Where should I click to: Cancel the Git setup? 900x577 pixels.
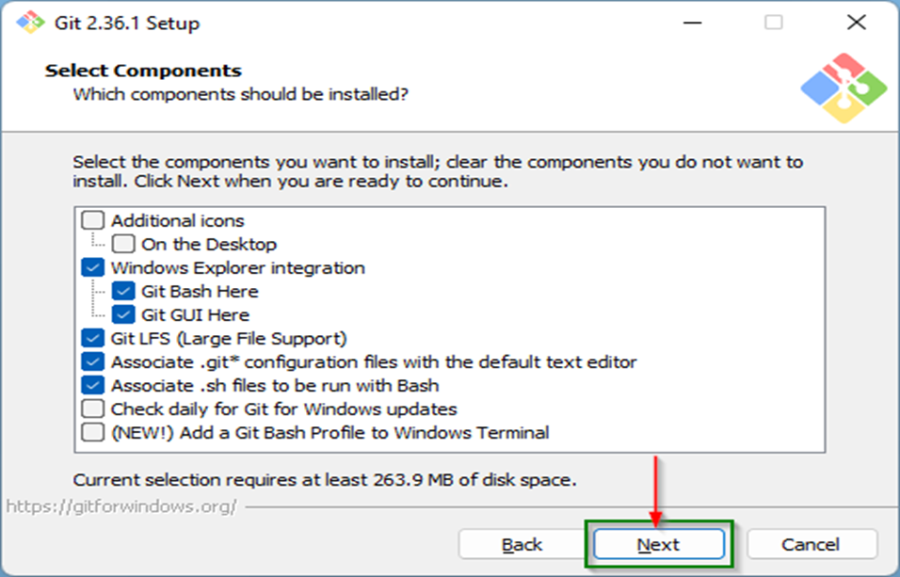pos(812,544)
